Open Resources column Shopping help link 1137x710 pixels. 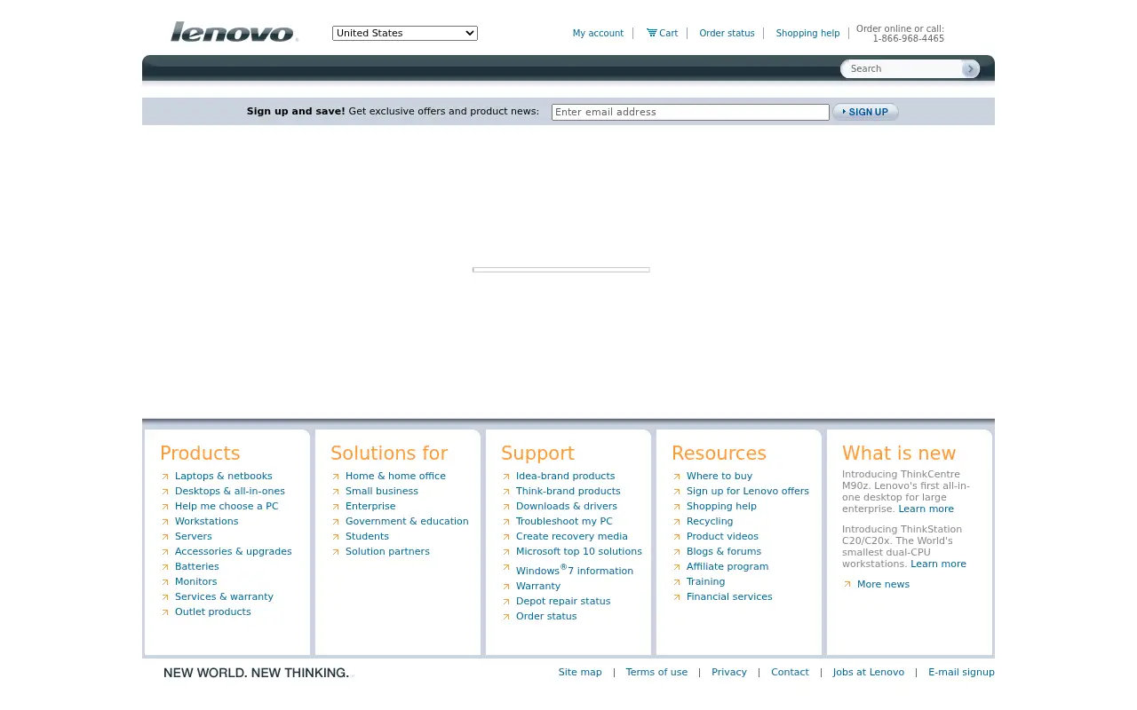tap(721, 507)
